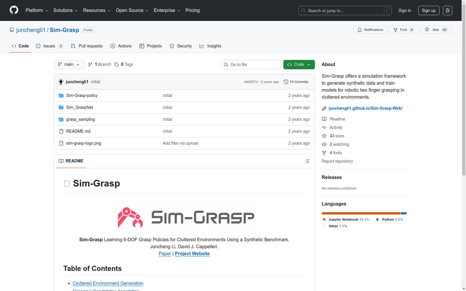
Task: Focus the Search or jump to field
Action: [x=345, y=10]
